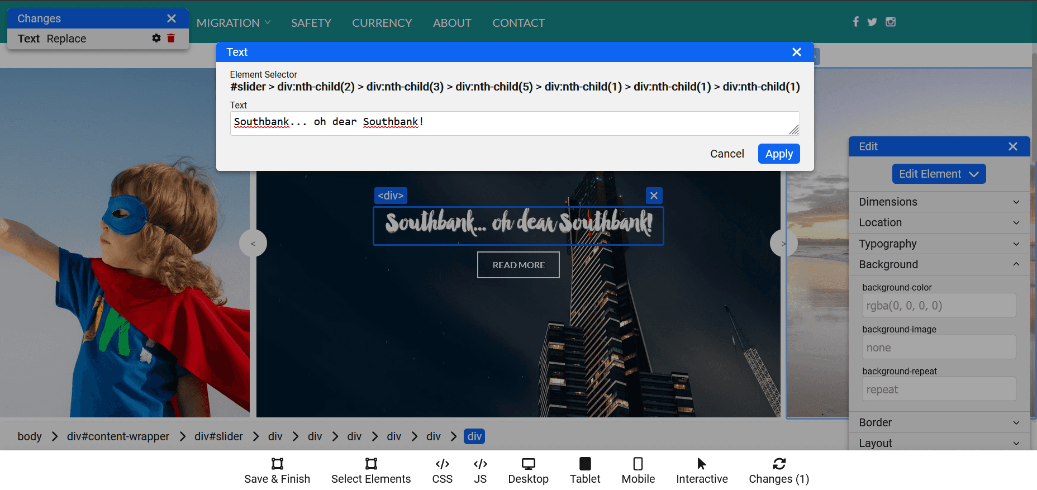Remove selection with the blue X on div
Screen dimensions: 1037x490
(654, 196)
